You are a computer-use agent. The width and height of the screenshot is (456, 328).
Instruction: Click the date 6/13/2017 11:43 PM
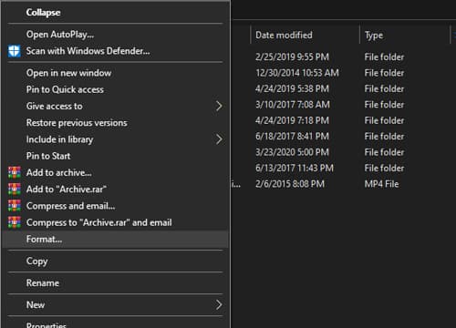(x=295, y=168)
